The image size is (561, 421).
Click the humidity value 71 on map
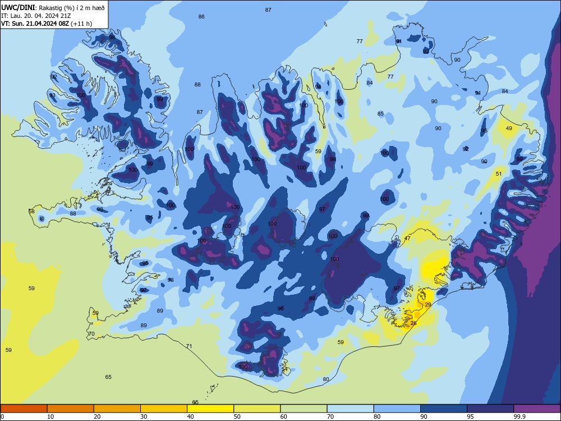click(x=189, y=346)
